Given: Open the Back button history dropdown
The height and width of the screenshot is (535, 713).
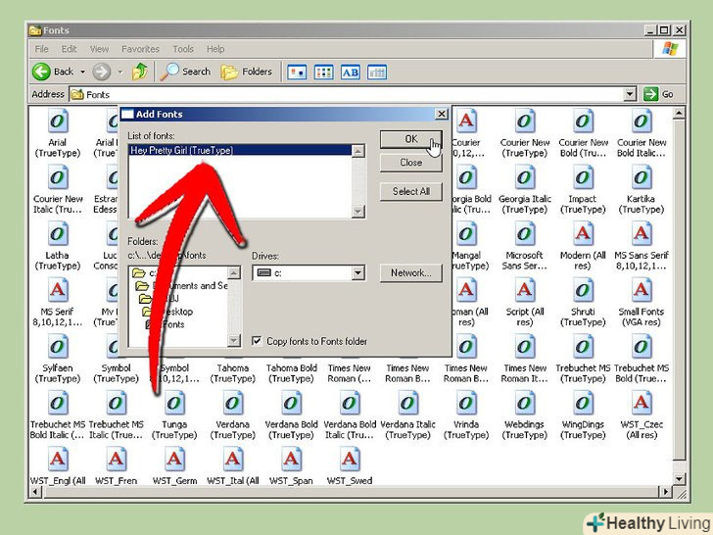Looking at the screenshot, I should [x=82, y=72].
